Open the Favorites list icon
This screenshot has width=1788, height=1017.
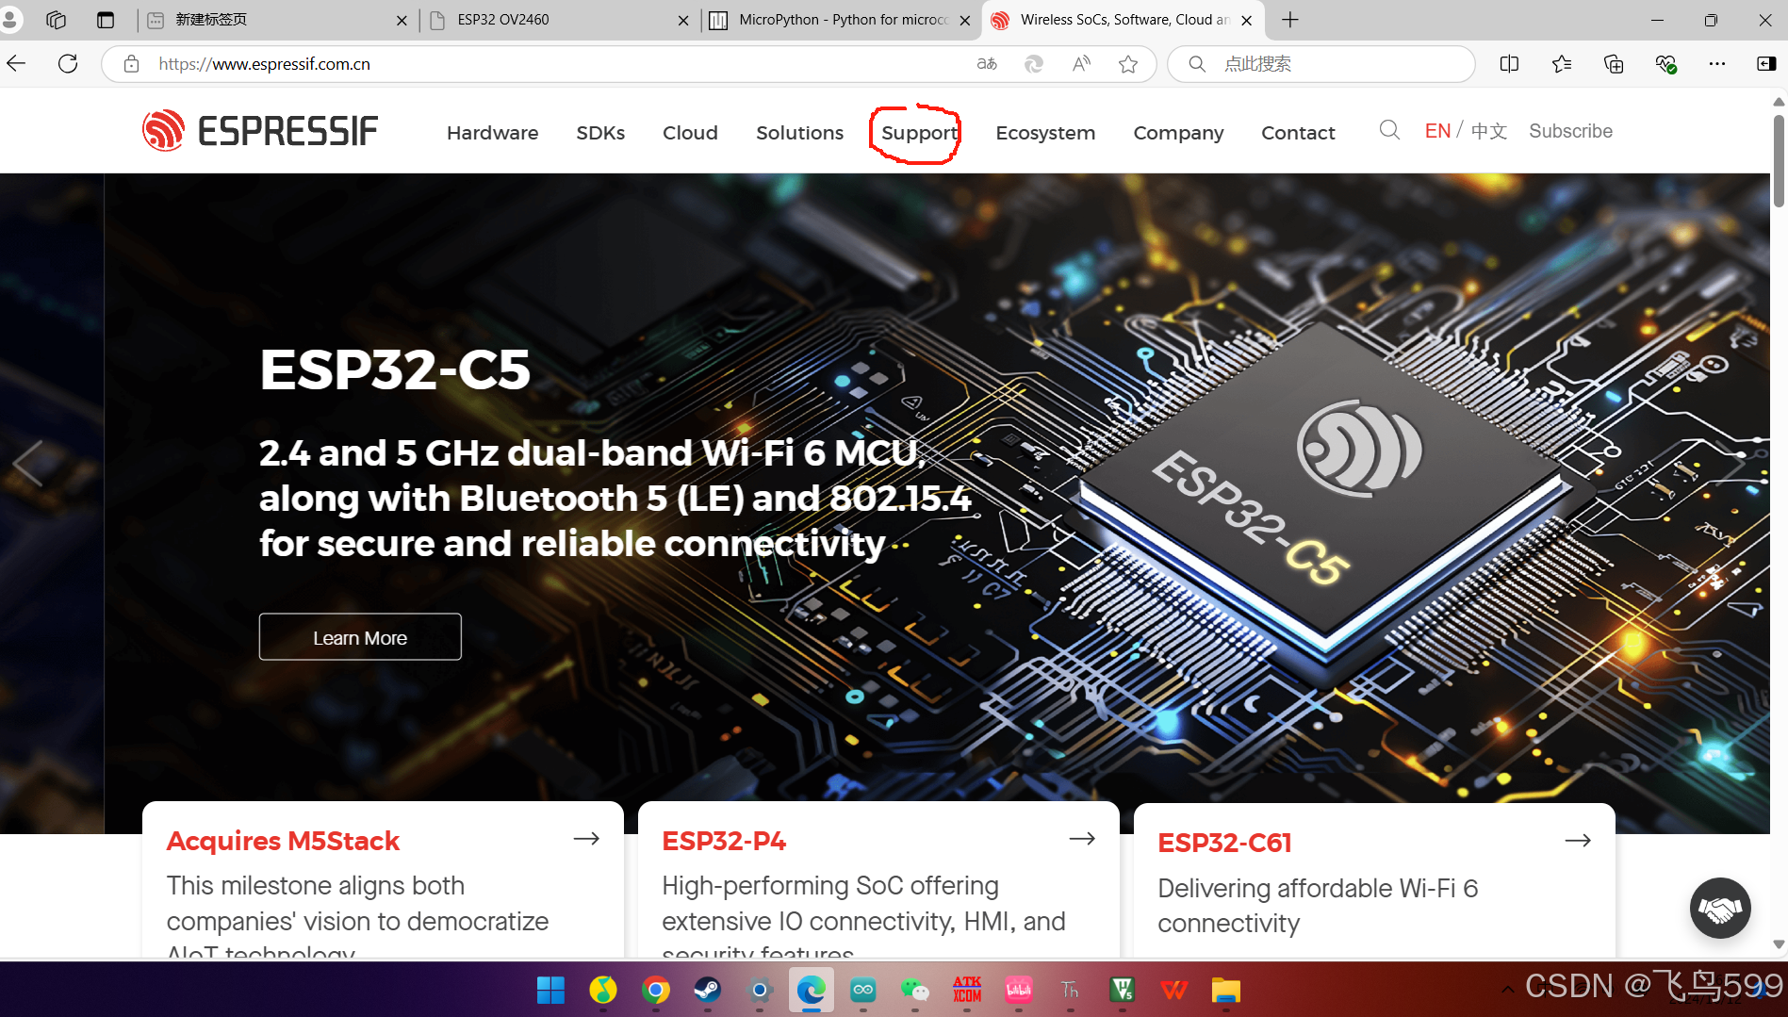[1562, 64]
